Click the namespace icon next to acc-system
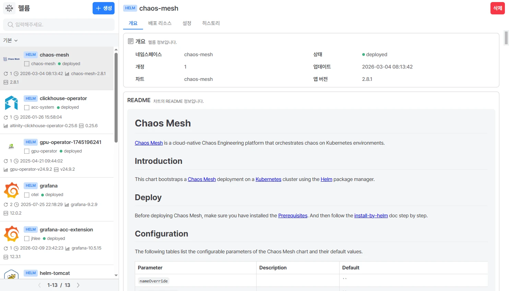The image size is (509, 291). coord(27,108)
